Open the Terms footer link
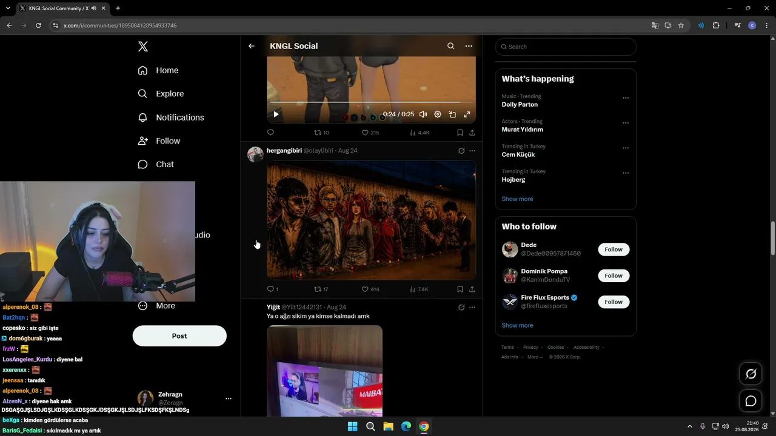This screenshot has height=436, width=776. [x=507, y=348]
